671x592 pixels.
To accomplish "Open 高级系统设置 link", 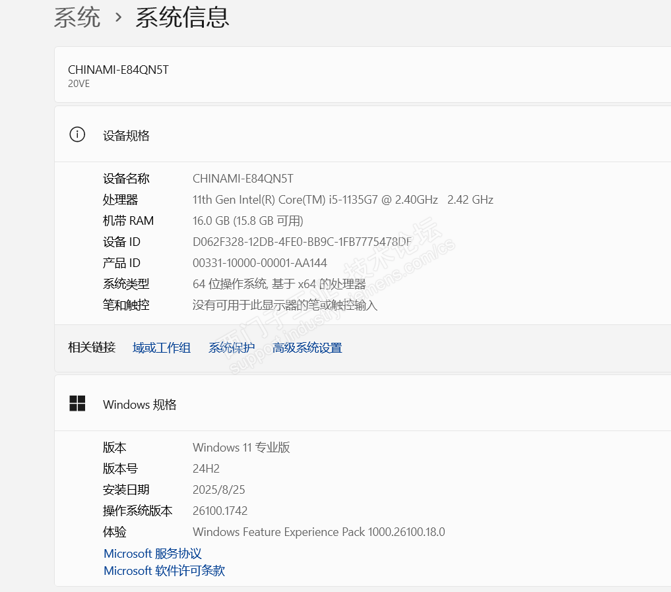I will tap(307, 347).
